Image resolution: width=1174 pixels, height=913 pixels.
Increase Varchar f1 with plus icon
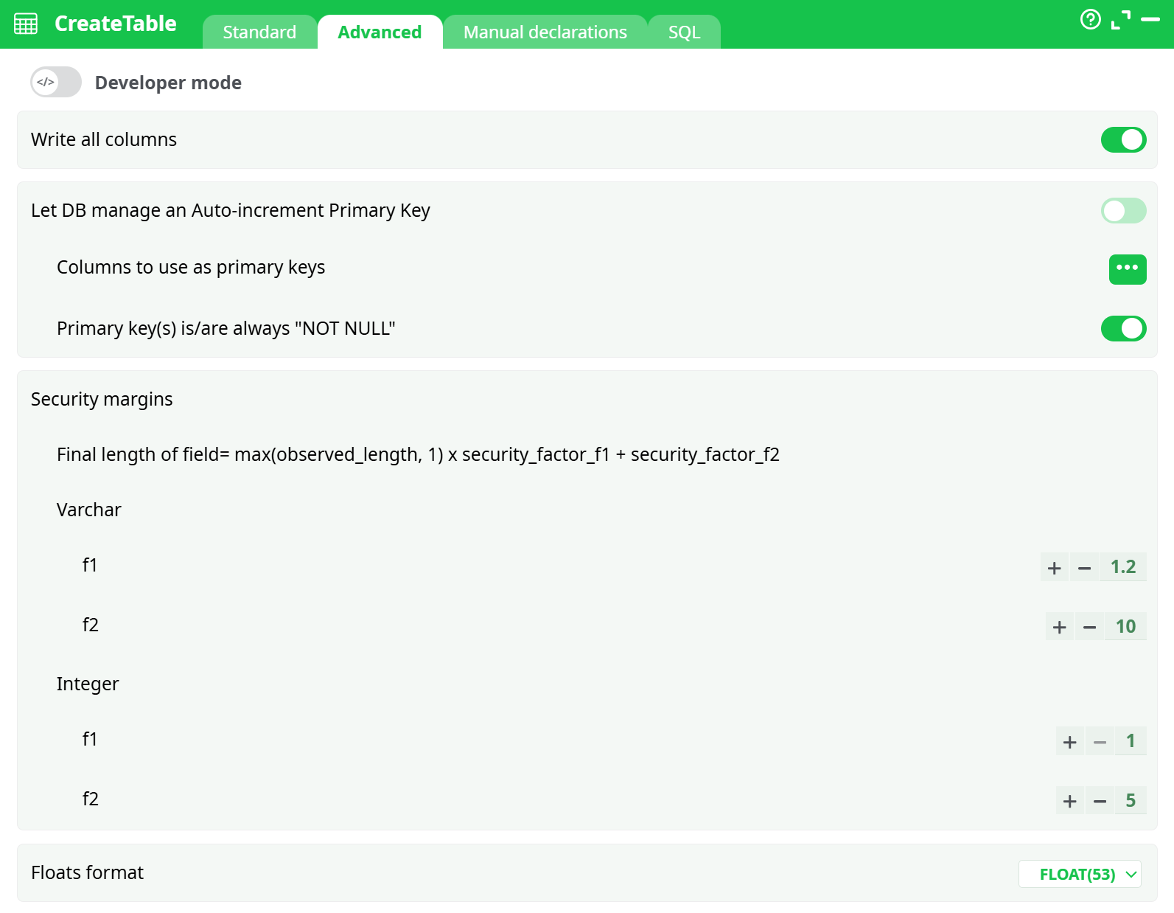click(x=1055, y=568)
